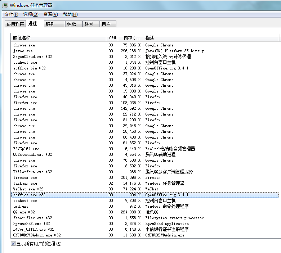
Task: Select the QQ.exe *32 process
Action: pos(145,212)
